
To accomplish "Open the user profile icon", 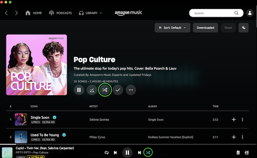I will 250,13.
